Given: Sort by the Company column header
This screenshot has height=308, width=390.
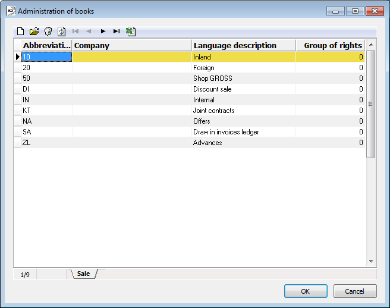Looking at the screenshot, I should (x=132, y=46).
